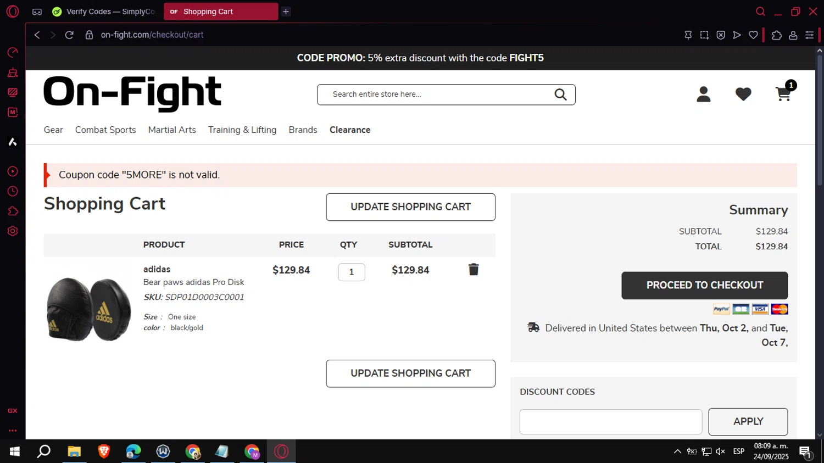This screenshot has width=824, height=463.
Task: Open the On-Fight wishlist heart icon
Action: point(743,94)
